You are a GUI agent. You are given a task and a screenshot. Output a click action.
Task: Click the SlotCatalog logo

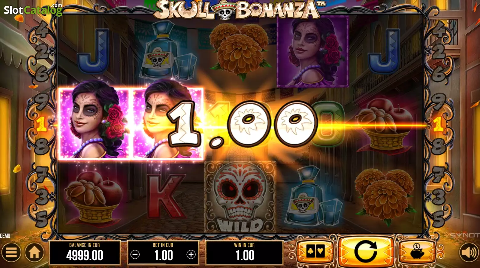pos(33,10)
